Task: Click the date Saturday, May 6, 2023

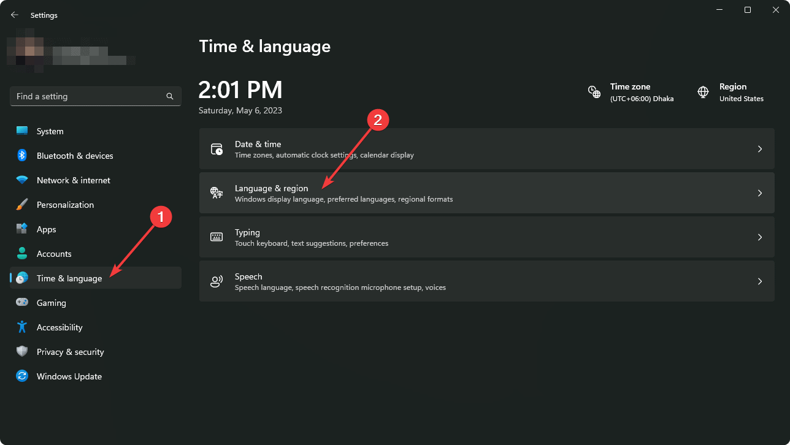Action: [x=240, y=111]
